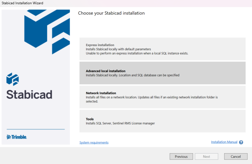Click the Stabicad cube logo
252x164 pixels.
(47, 31)
